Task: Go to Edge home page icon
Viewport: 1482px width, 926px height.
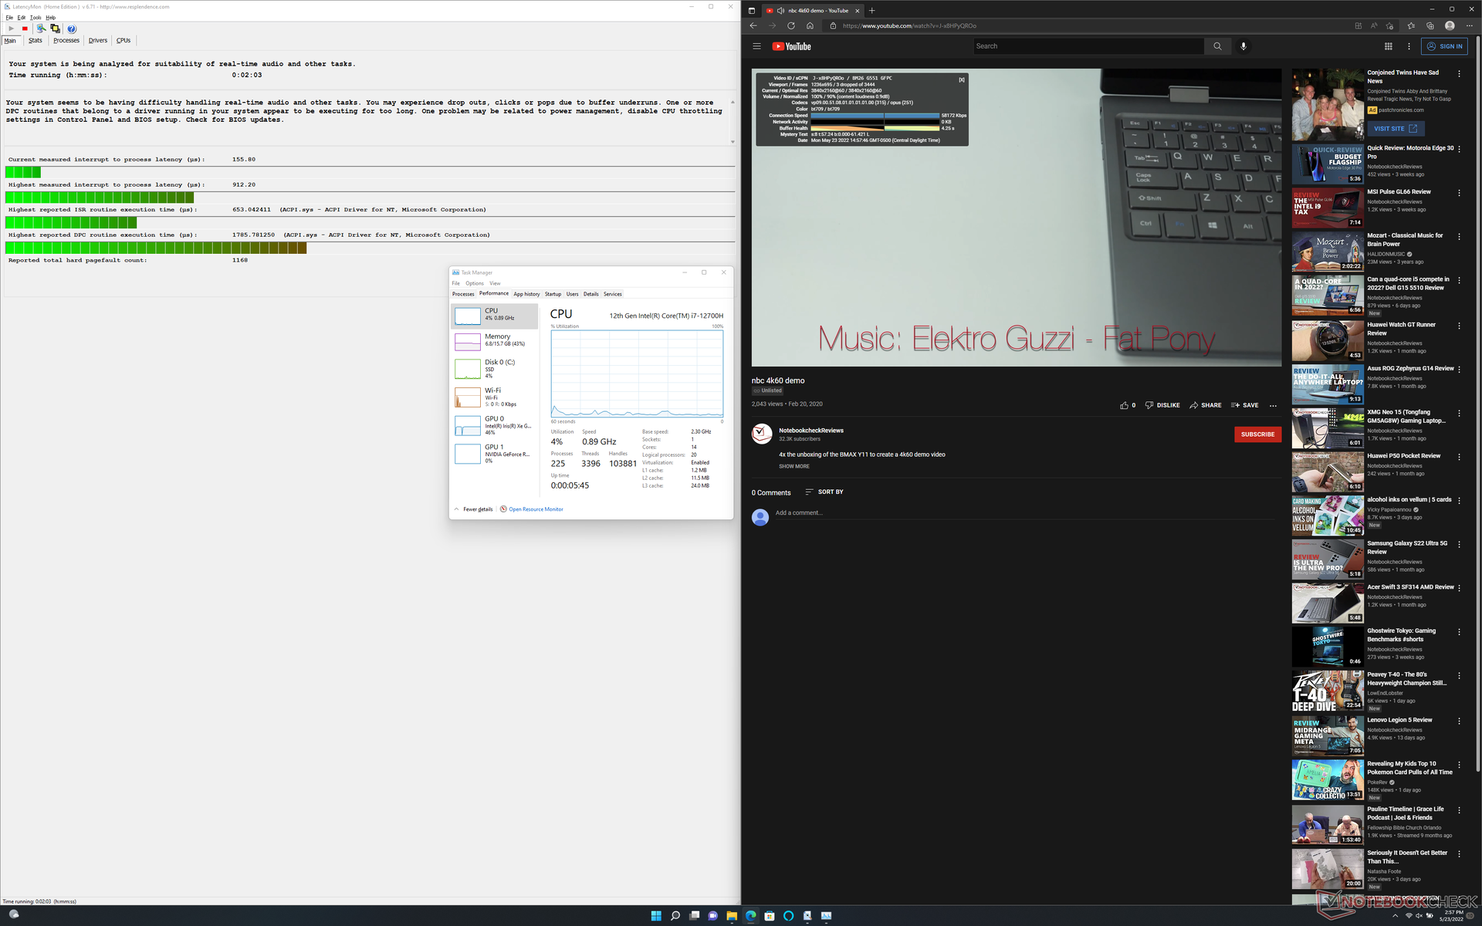Action: pos(810,25)
